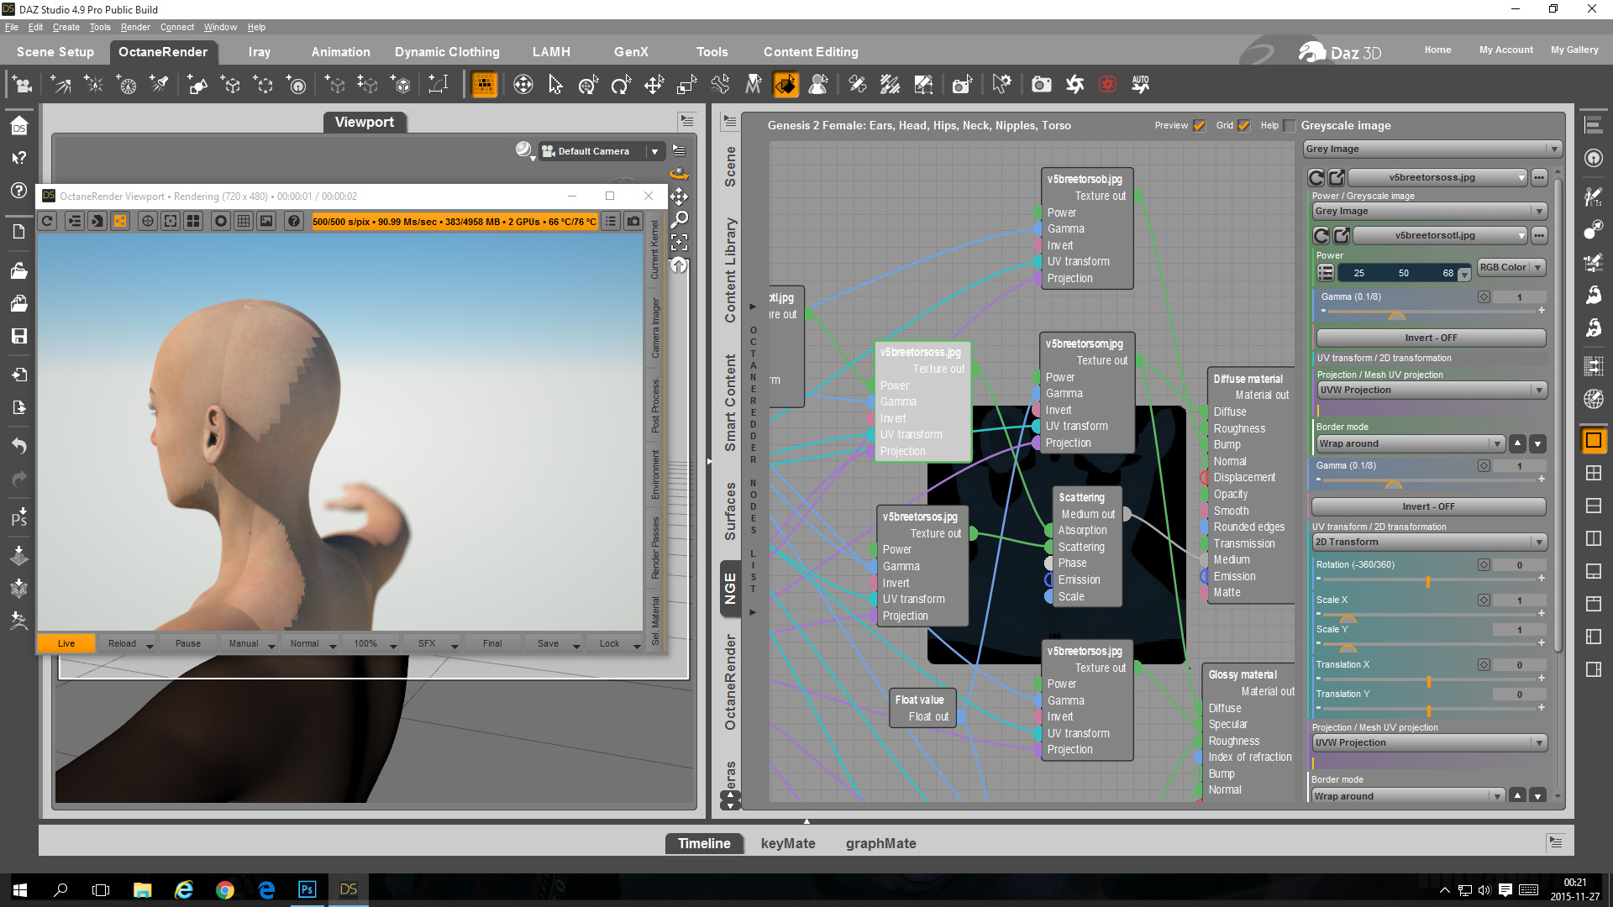Open the Render menu

(135, 27)
